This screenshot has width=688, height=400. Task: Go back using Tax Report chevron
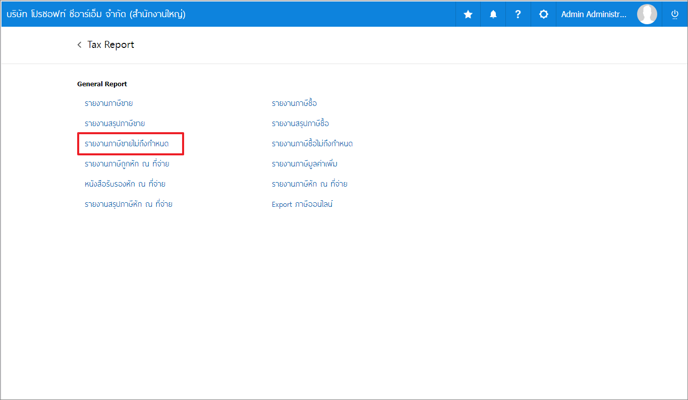click(x=79, y=45)
